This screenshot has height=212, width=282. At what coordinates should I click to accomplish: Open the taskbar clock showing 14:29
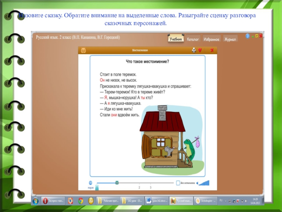pos(255,201)
